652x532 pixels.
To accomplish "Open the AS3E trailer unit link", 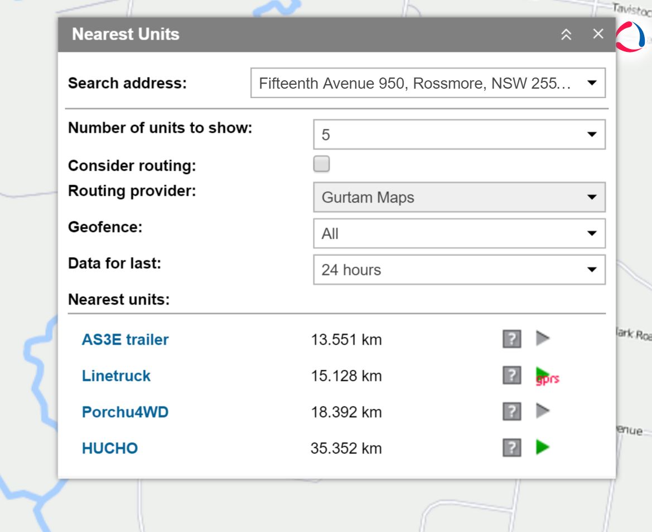I will [x=125, y=340].
